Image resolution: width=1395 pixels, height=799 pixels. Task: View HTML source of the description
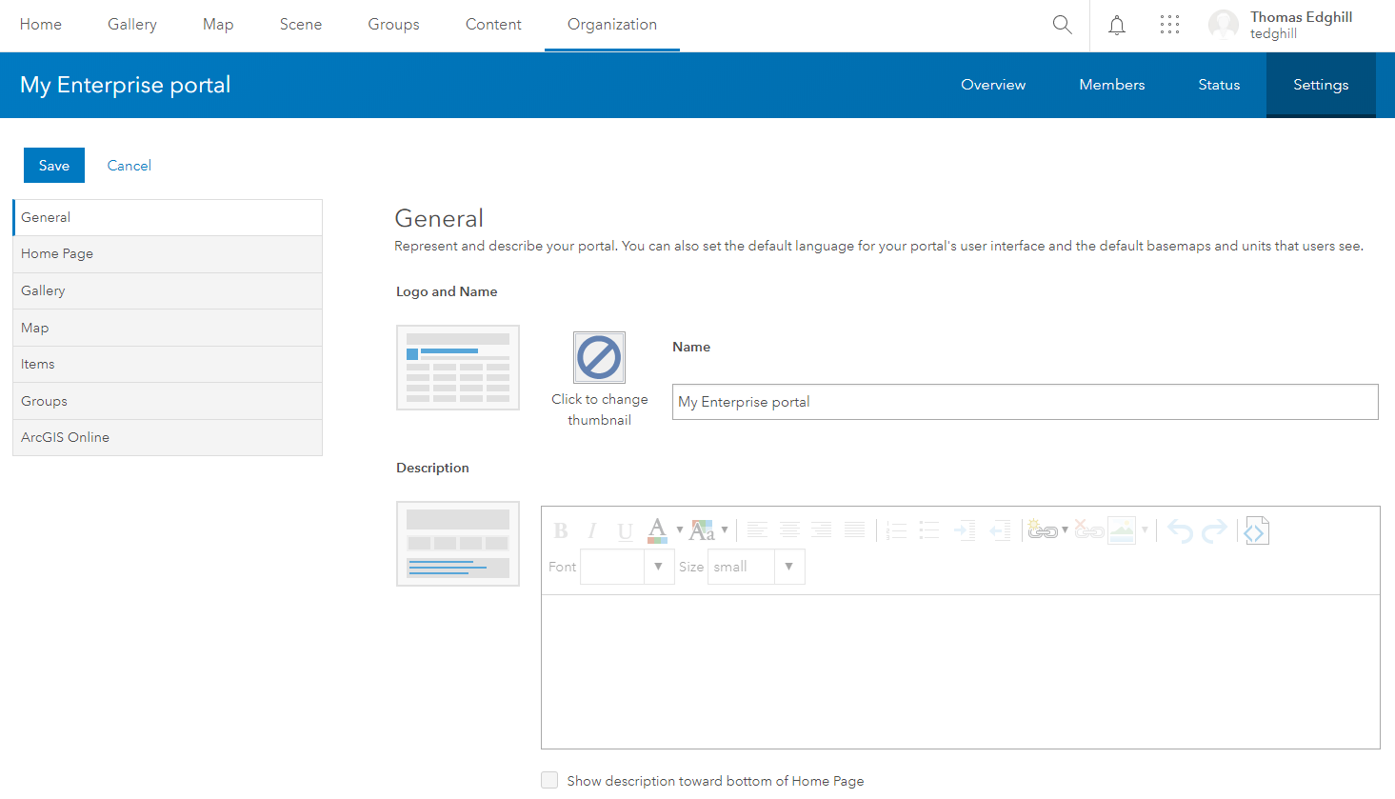click(1256, 530)
